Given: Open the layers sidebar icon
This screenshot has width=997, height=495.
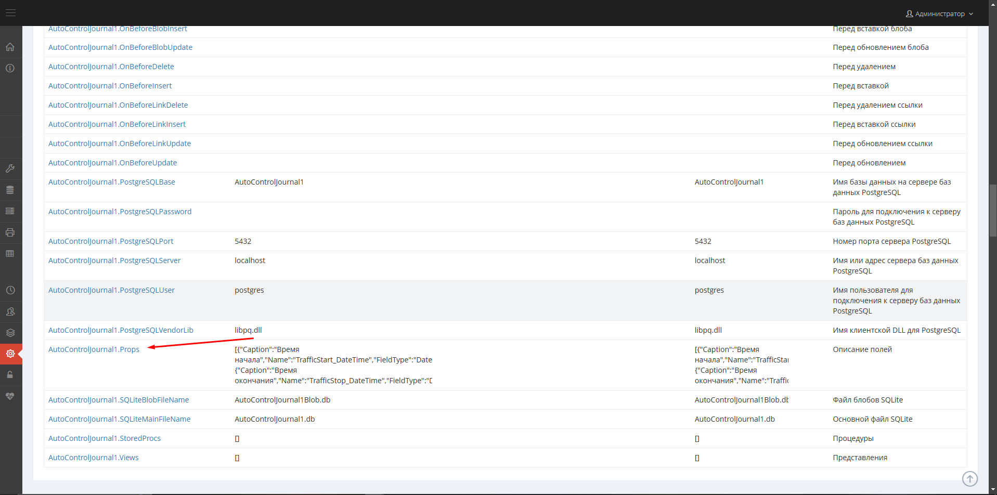Looking at the screenshot, I should pos(10,333).
